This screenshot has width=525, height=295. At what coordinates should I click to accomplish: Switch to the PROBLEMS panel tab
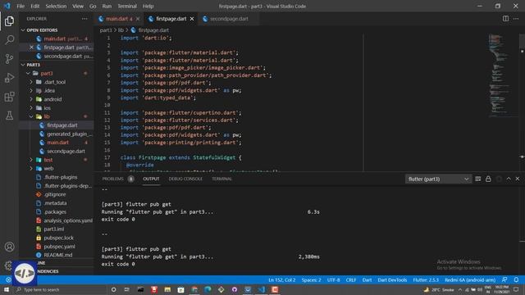click(117, 179)
